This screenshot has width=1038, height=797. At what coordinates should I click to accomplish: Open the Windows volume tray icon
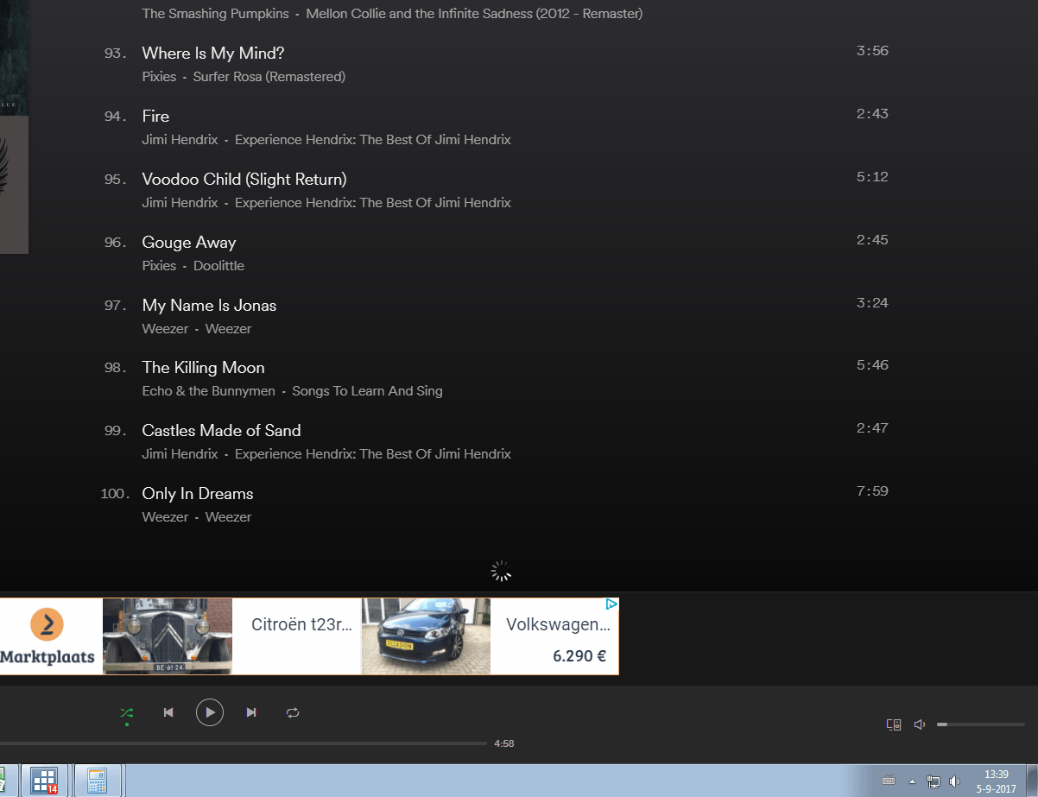(x=954, y=781)
